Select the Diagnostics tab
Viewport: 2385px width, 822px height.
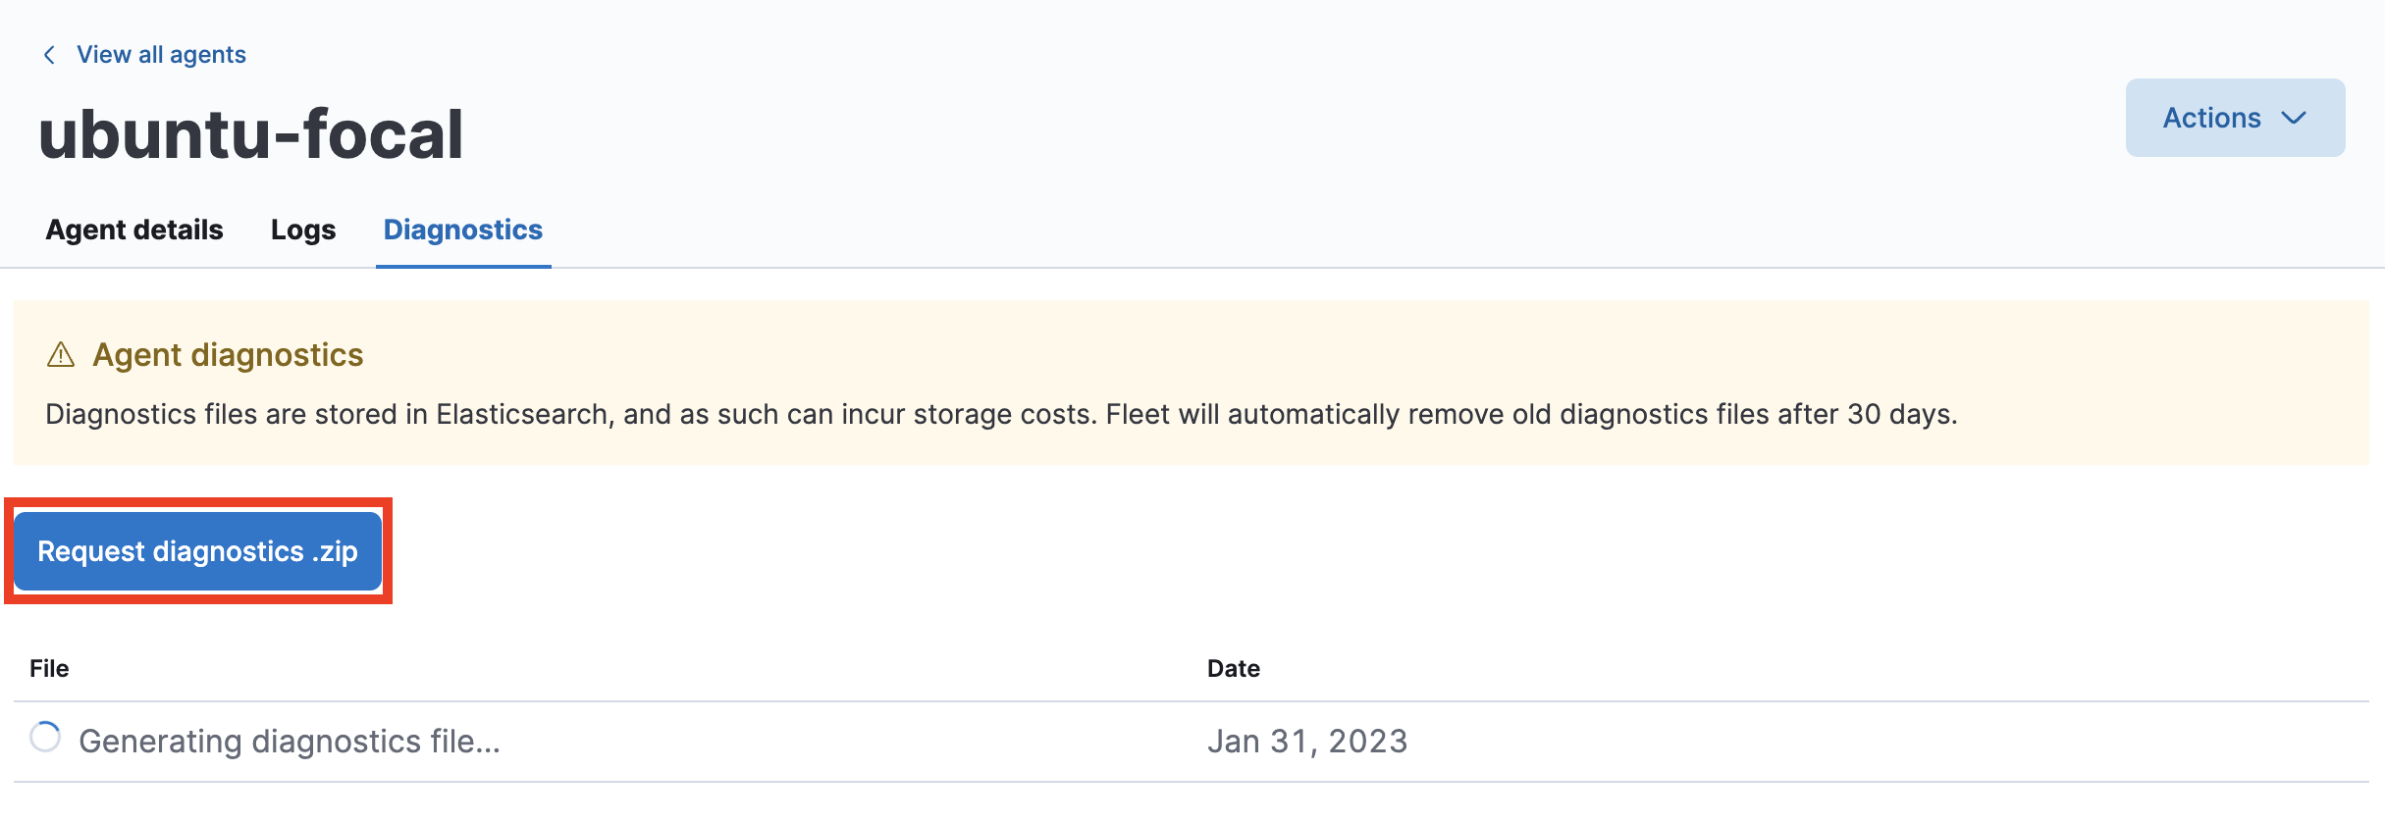(x=462, y=230)
